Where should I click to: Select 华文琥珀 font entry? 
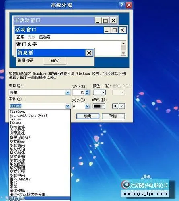(40, 149)
